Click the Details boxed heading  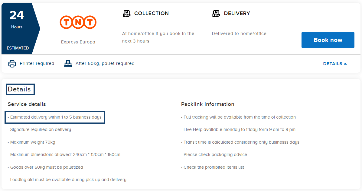[x=20, y=89]
